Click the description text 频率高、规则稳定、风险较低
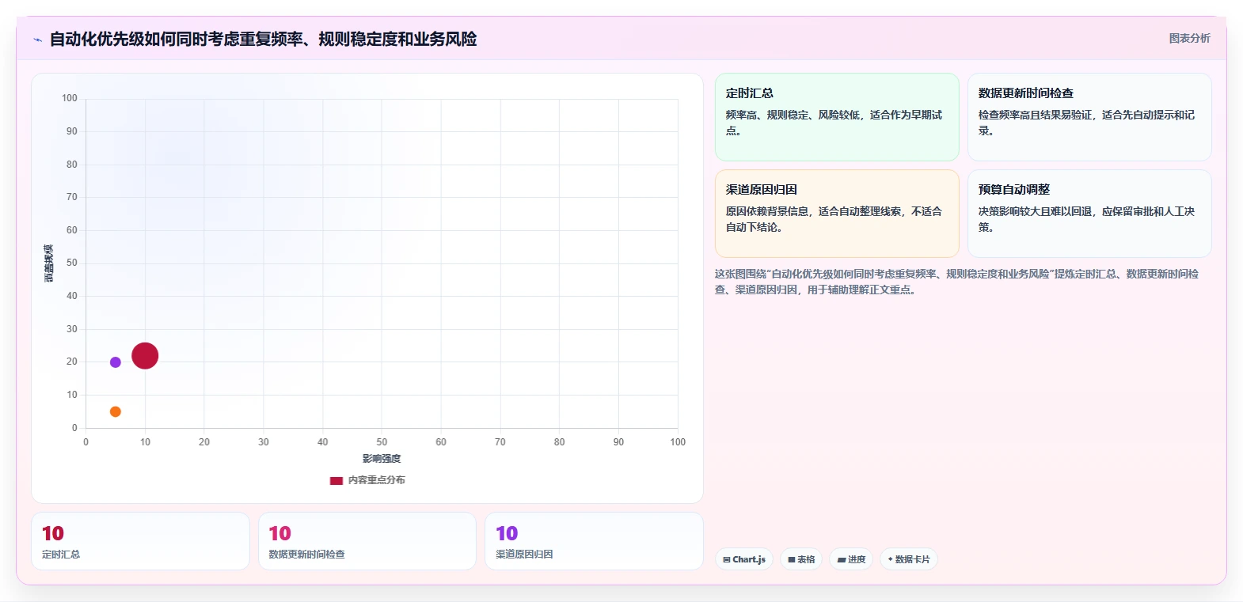This screenshot has width=1243, height=602. (834, 123)
